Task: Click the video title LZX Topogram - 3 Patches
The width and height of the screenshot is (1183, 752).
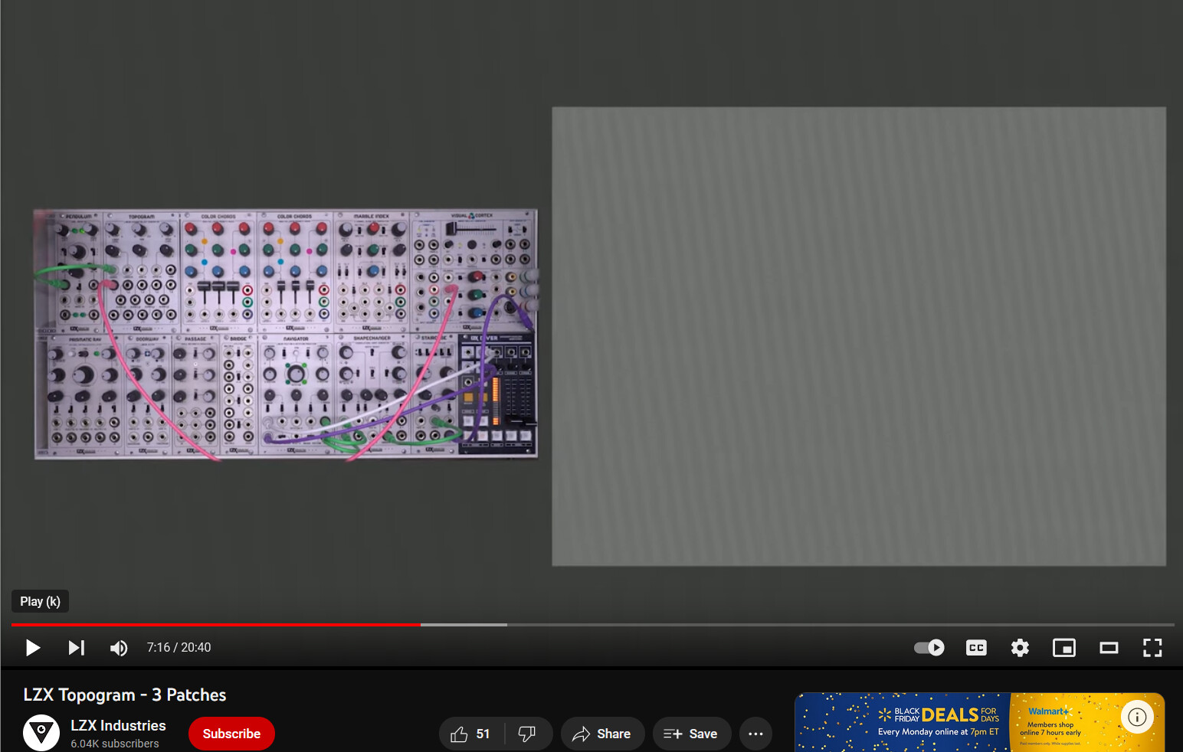Action: pyautogui.click(x=125, y=695)
